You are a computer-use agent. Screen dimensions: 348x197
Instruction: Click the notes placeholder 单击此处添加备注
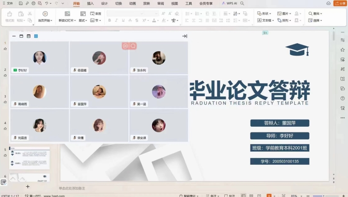tap(72, 188)
